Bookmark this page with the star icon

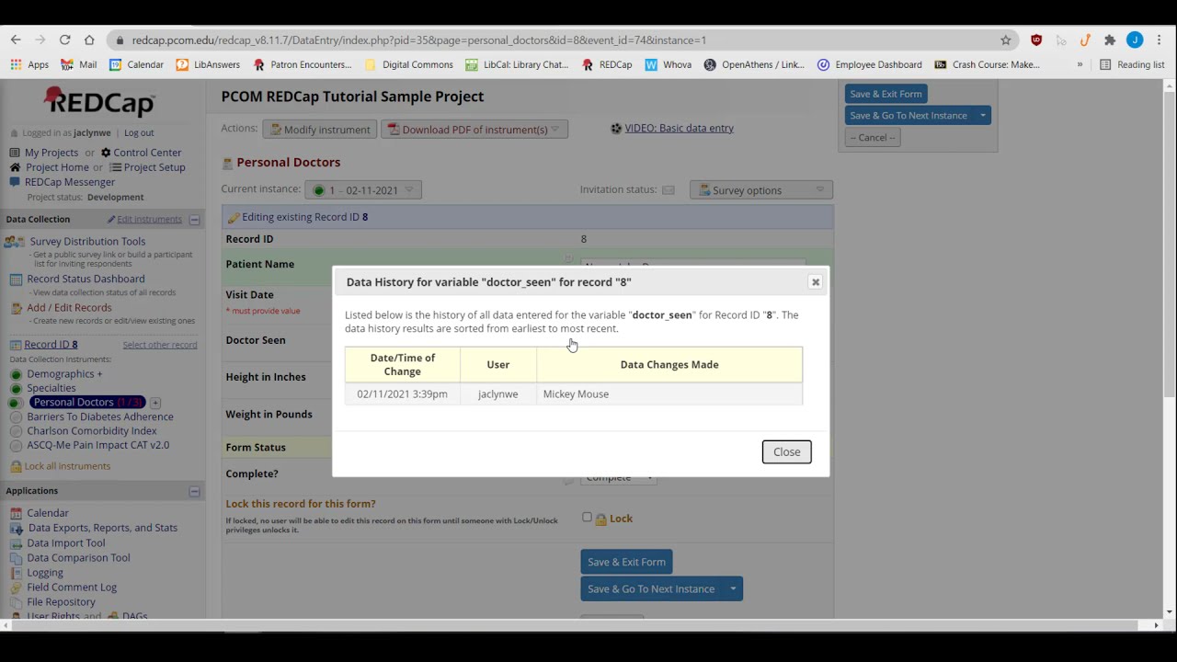coord(1006,40)
